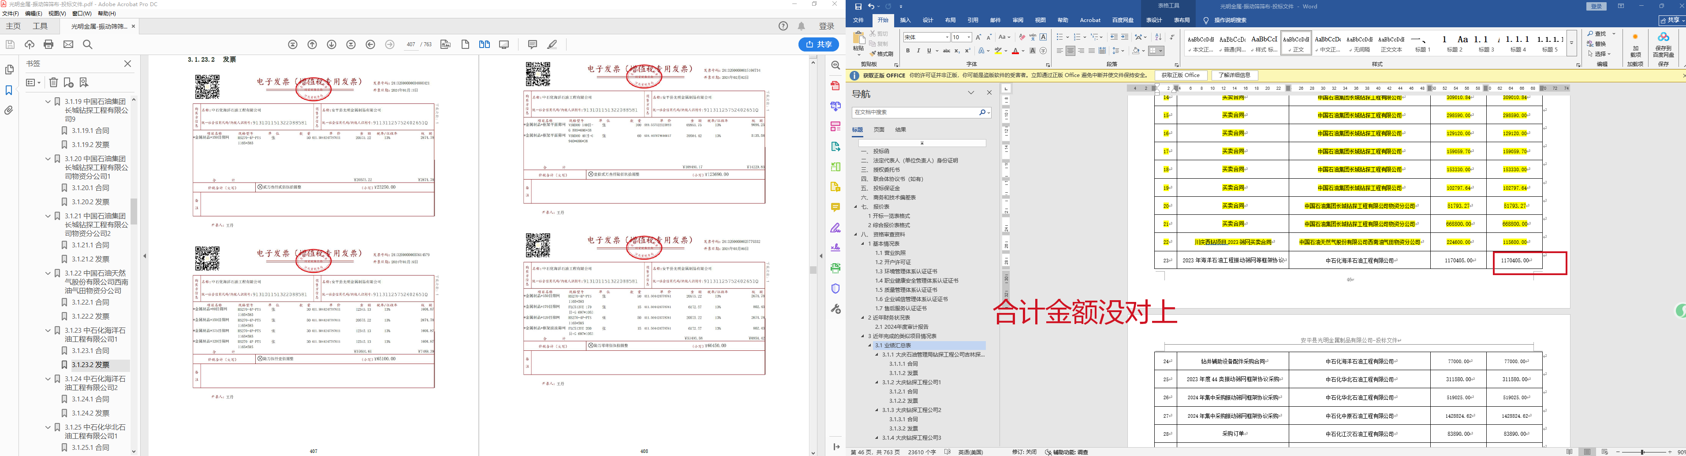Click 了解详细信息 button in Word
Image resolution: width=1686 pixels, height=456 pixels.
point(1235,76)
